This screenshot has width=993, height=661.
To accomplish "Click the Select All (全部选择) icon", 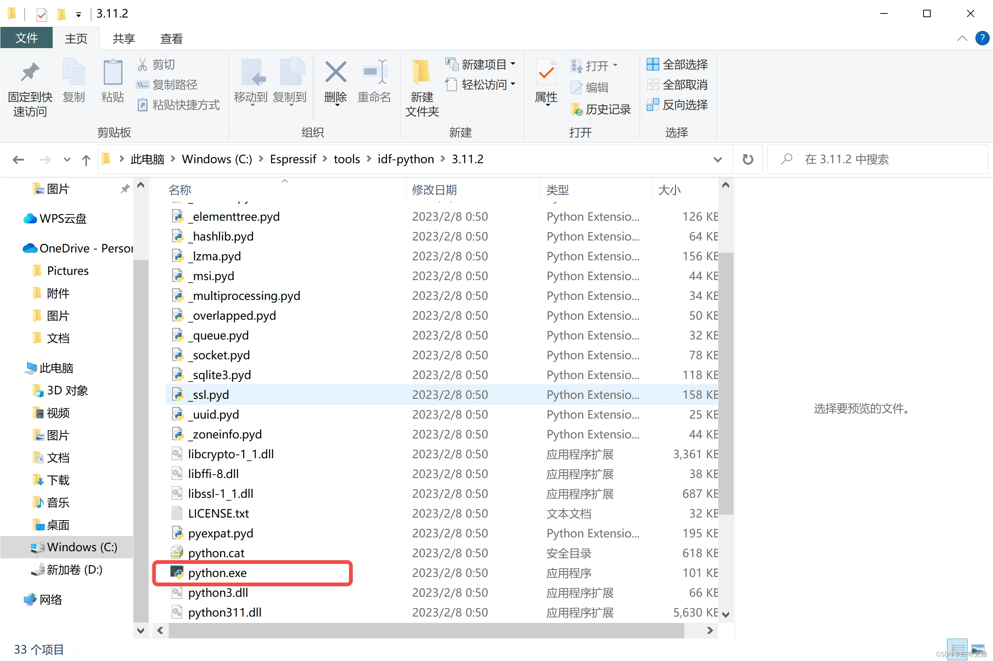I will [x=653, y=65].
